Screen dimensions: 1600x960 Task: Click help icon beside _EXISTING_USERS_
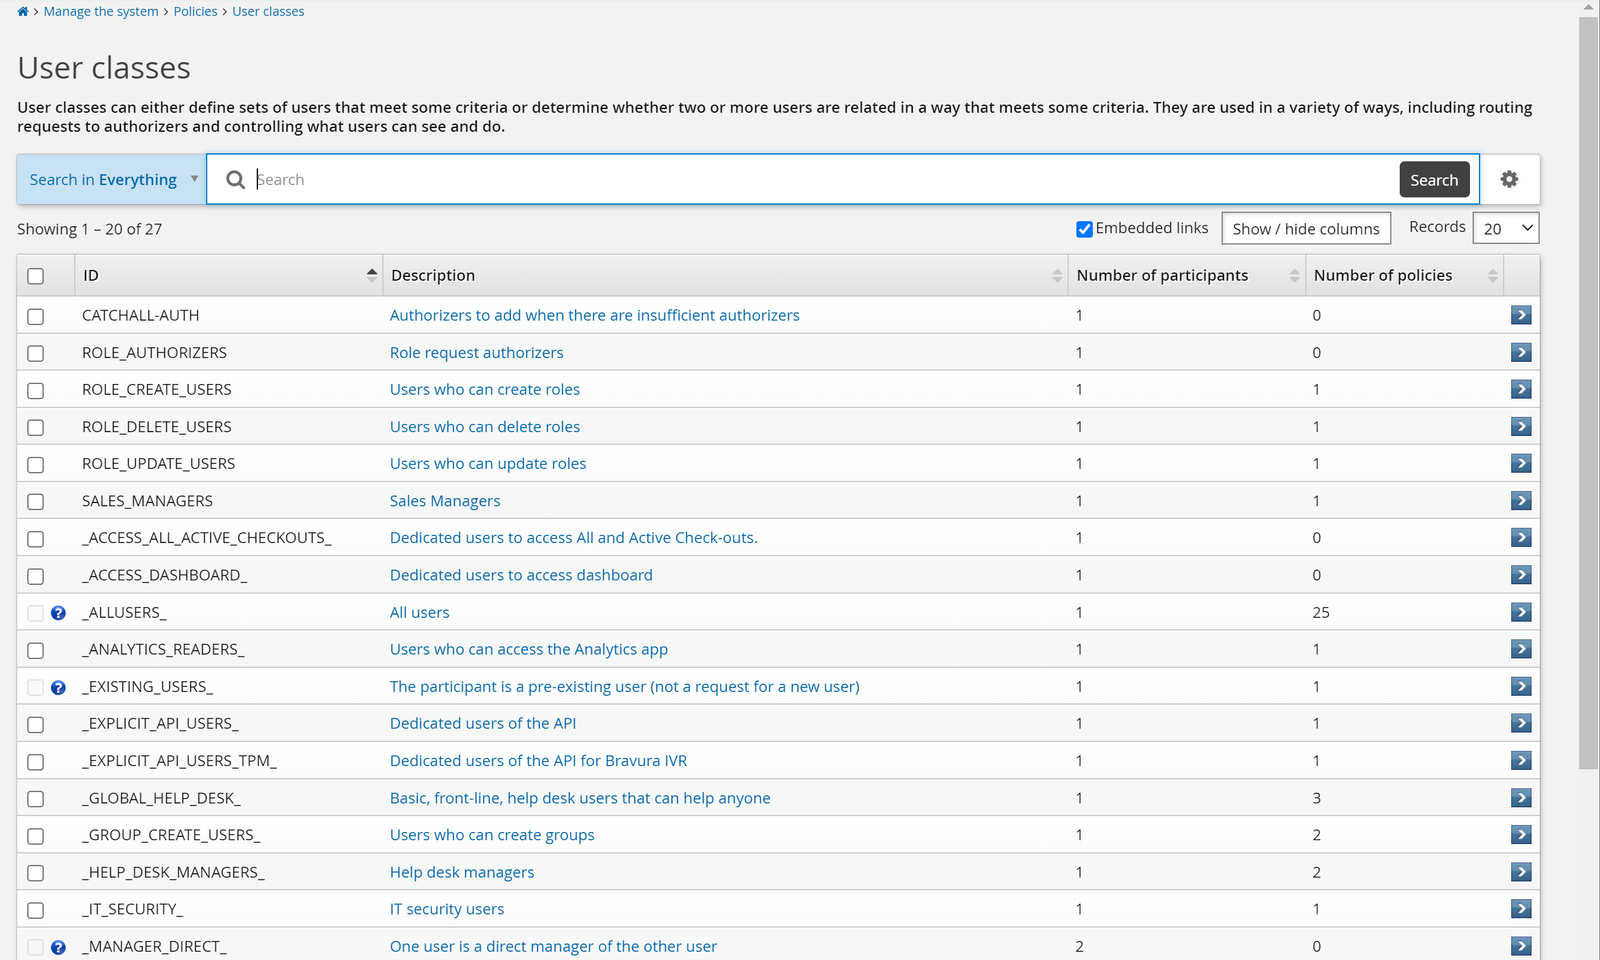click(x=58, y=687)
